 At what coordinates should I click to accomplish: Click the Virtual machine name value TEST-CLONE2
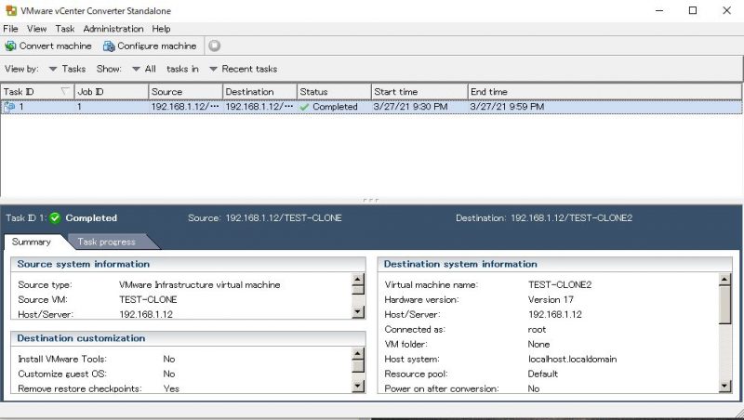560,285
